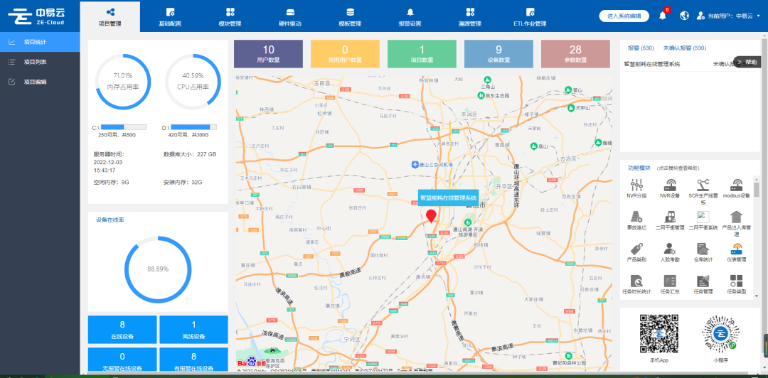The height and width of the screenshot is (378, 768).
Task: Open 在线设备 count tile
Action: coord(122,330)
